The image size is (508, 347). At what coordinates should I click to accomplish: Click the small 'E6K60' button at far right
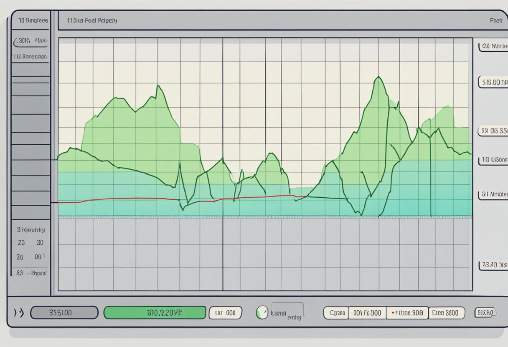485,312
